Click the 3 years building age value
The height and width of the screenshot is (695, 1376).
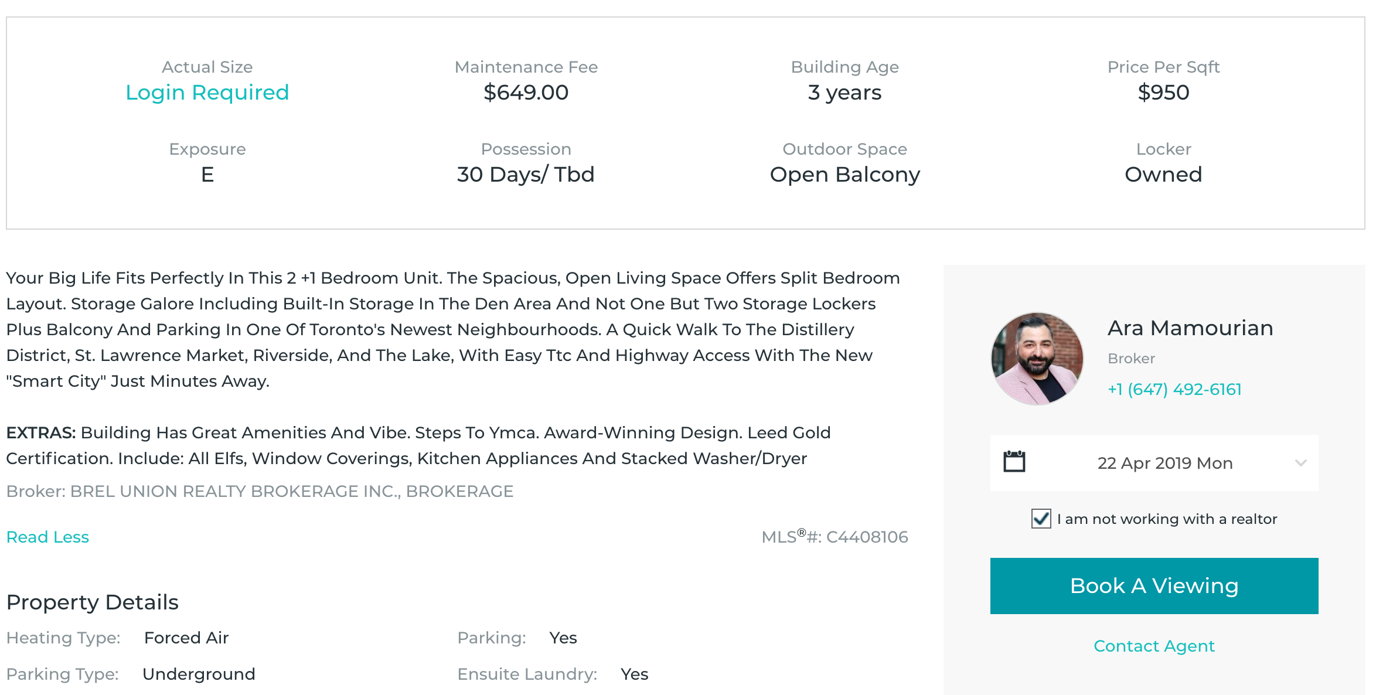tap(844, 93)
